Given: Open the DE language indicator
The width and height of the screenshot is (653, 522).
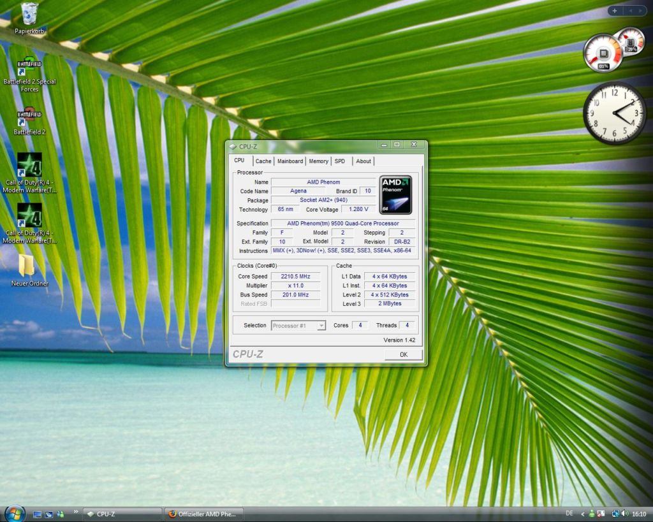Looking at the screenshot, I should pyautogui.click(x=569, y=514).
